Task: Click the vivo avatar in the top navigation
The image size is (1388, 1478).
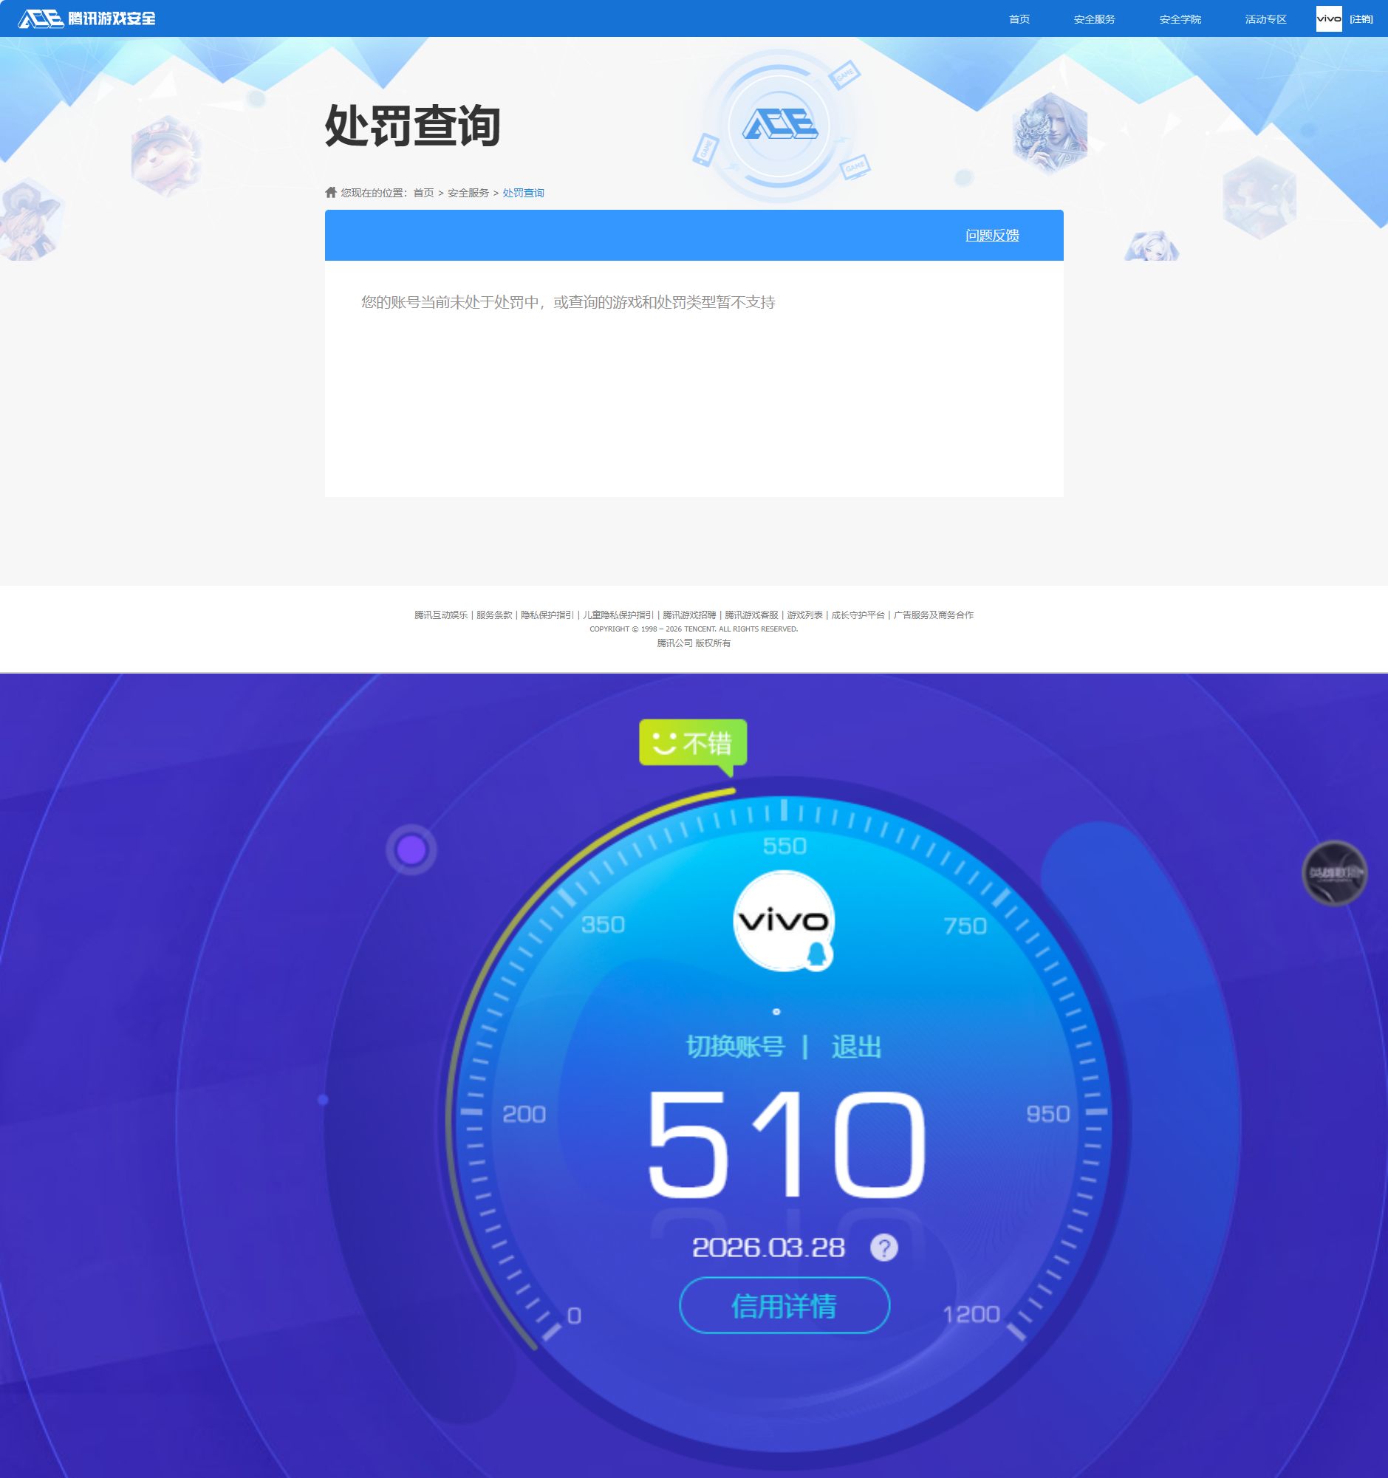Action: 1330,18
